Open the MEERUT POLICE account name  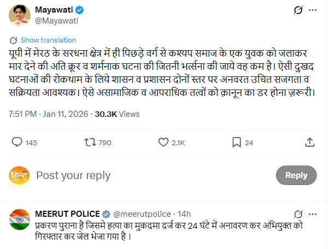click(67, 213)
